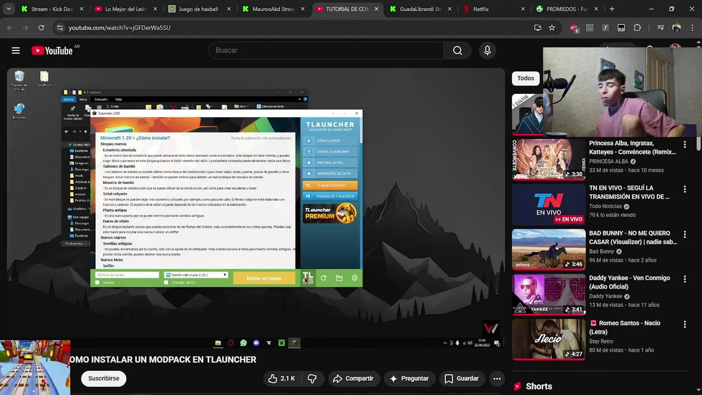Open the TN EN VIVO thumbnail

point(548,205)
